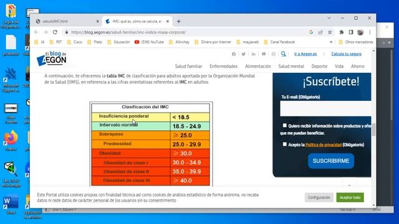Follow the Calcula tu seguro link
The height and width of the screenshot is (224, 399).
click(x=347, y=54)
